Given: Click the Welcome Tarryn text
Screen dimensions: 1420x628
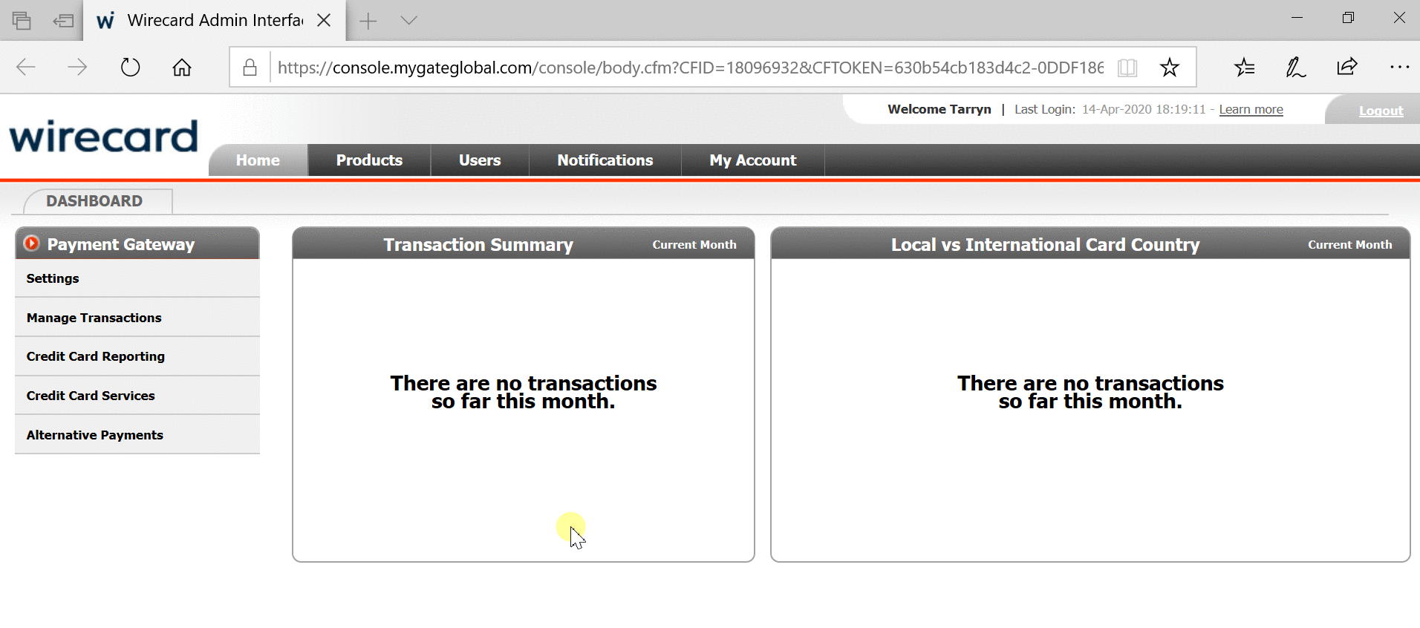Looking at the screenshot, I should (939, 109).
